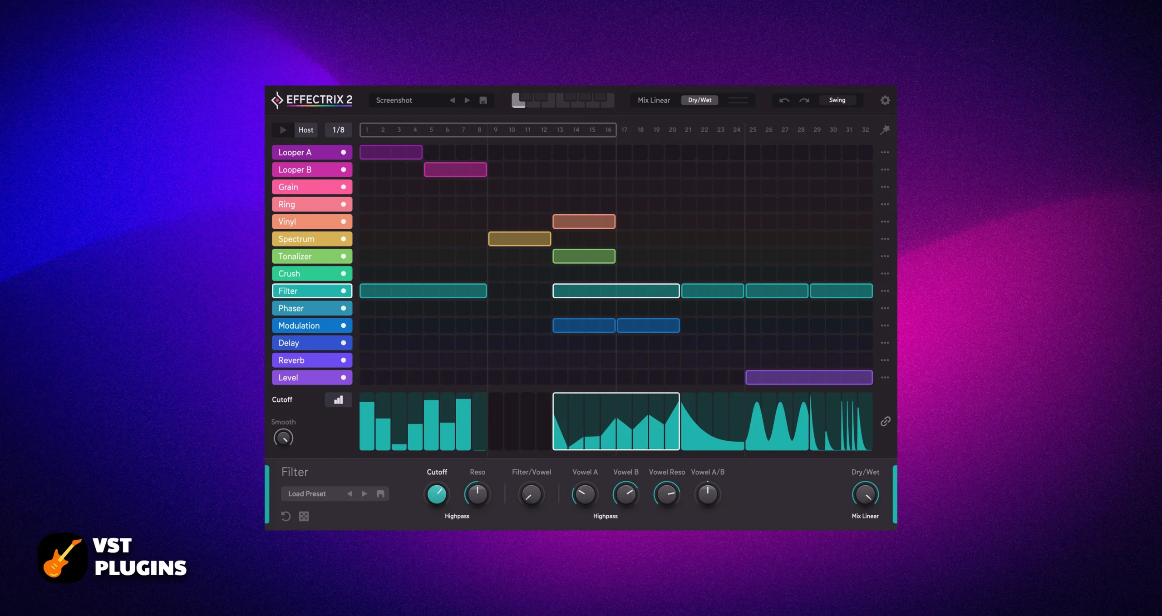This screenshot has width=1162, height=616.
Task: Click the undo arrow icon
Action: [784, 100]
